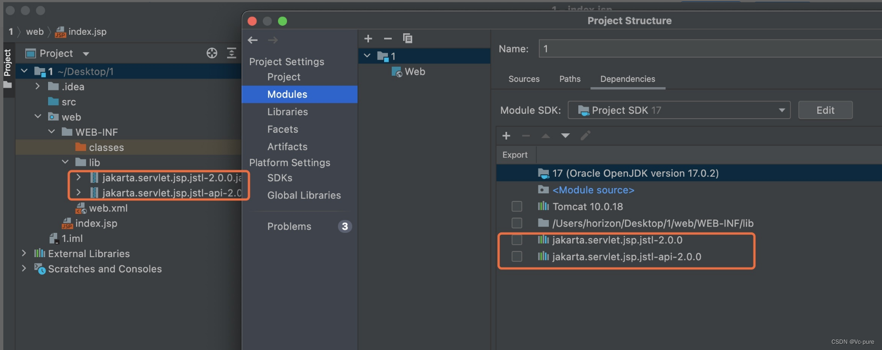Expand the .idea folder
This screenshot has height=350, width=882.
[x=38, y=87]
